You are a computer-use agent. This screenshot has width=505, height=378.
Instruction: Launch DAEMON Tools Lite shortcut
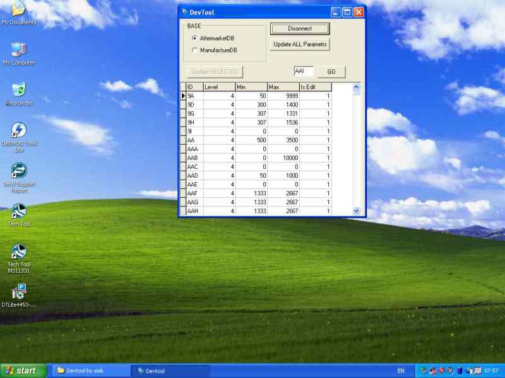click(x=18, y=131)
